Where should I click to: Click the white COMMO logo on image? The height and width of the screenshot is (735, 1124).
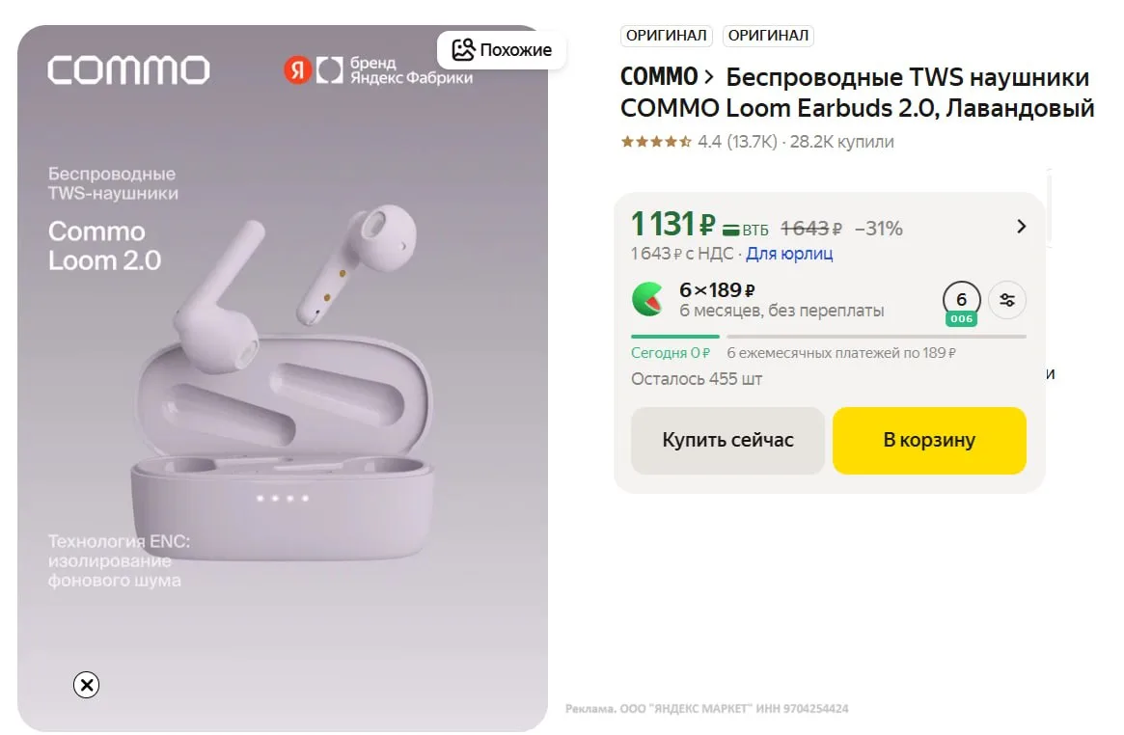coord(128,70)
